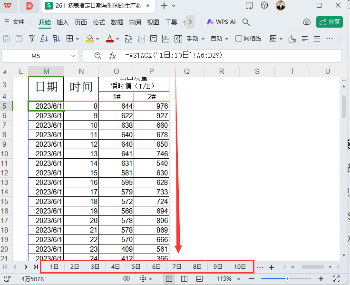350x285 pixels.
Task: Click the wrap text icon
Action: [x=154, y=39]
